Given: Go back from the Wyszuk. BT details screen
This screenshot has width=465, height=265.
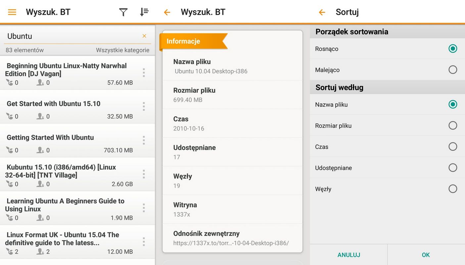Looking at the screenshot, I should pos(167,13).
